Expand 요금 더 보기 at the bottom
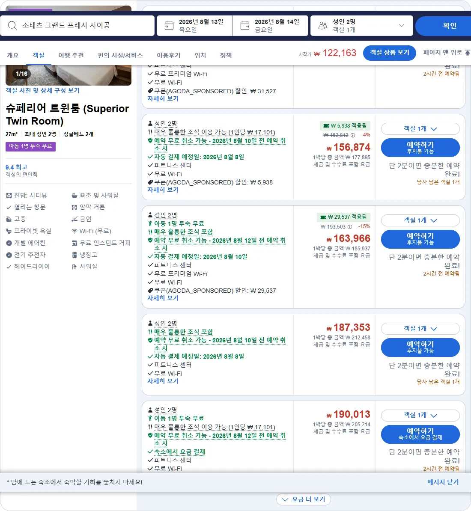 (x=304, y=499)
